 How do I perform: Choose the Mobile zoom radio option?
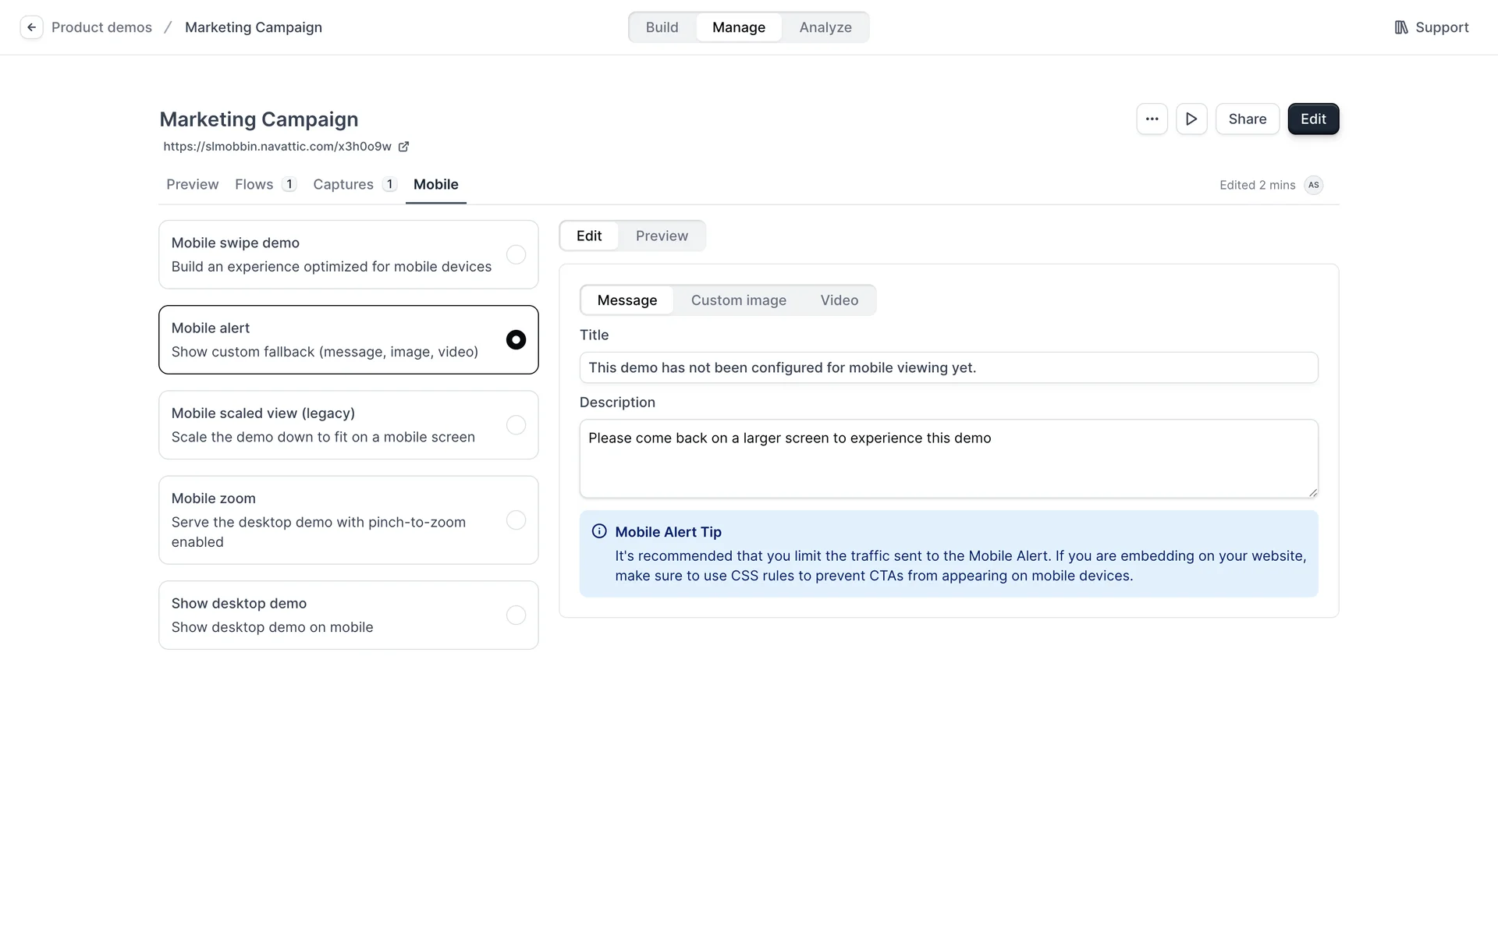point(516,520)
